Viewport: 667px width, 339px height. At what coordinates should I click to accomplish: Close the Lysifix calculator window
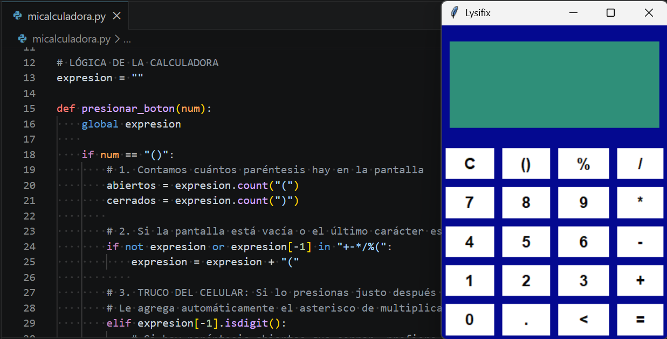tap(649, 12)
